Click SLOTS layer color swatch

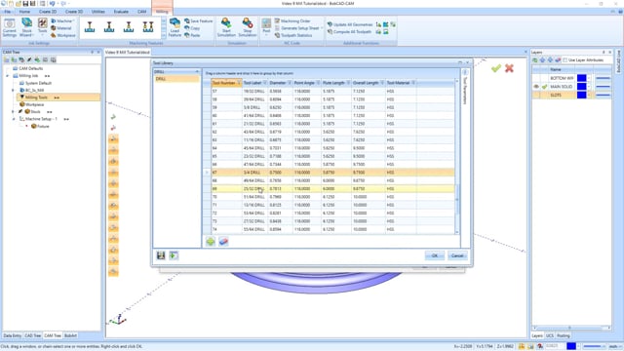(581, 95)
